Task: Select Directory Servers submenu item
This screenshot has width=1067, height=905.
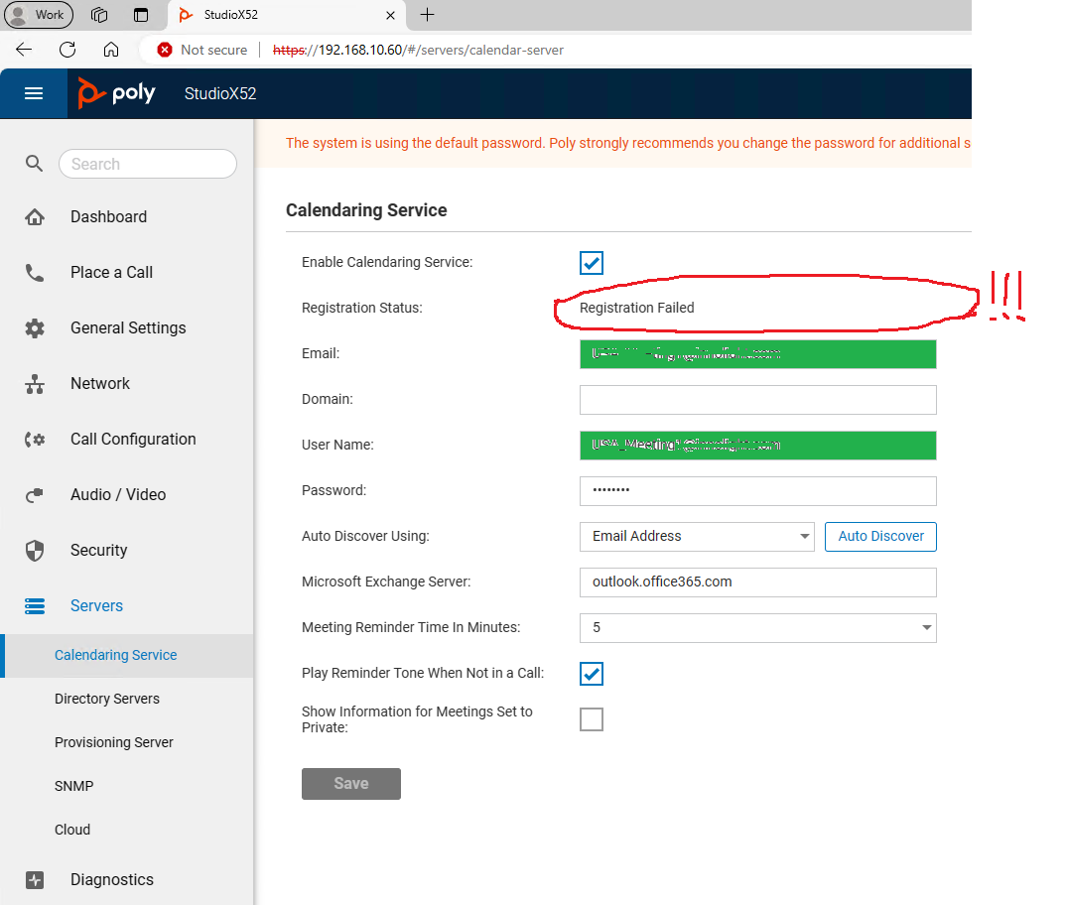Action: point(107,699)
